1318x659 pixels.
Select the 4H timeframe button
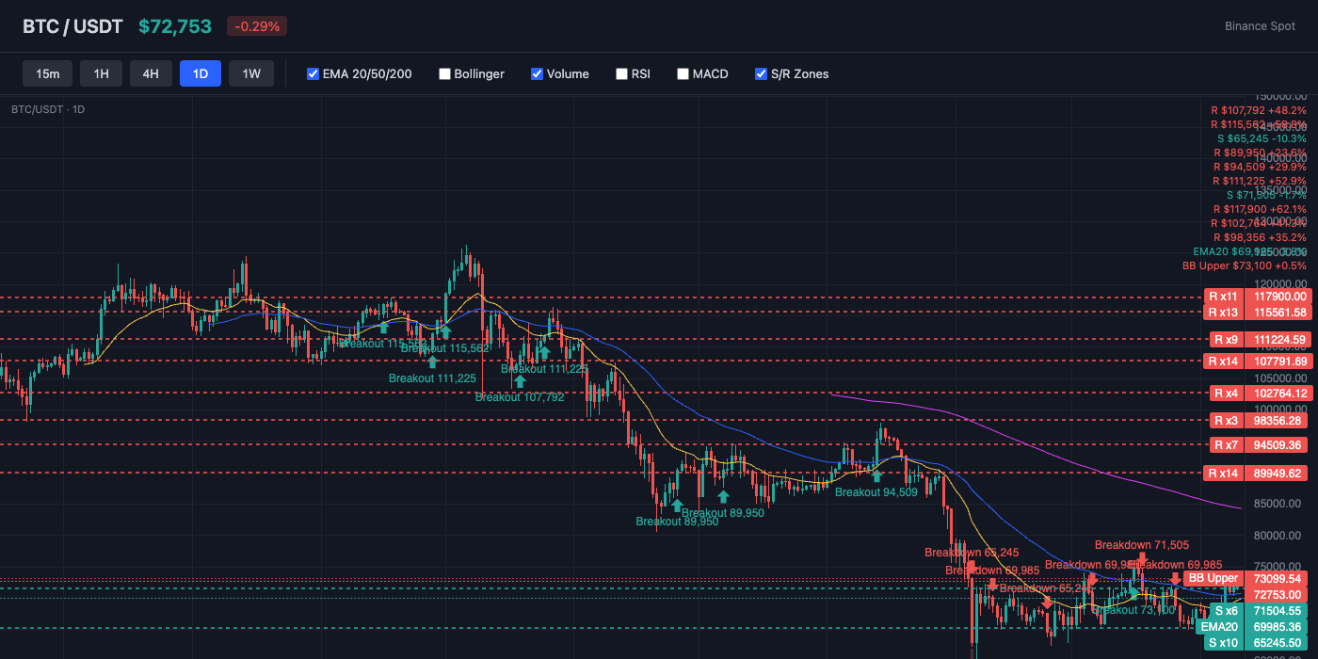pos(151,72)
